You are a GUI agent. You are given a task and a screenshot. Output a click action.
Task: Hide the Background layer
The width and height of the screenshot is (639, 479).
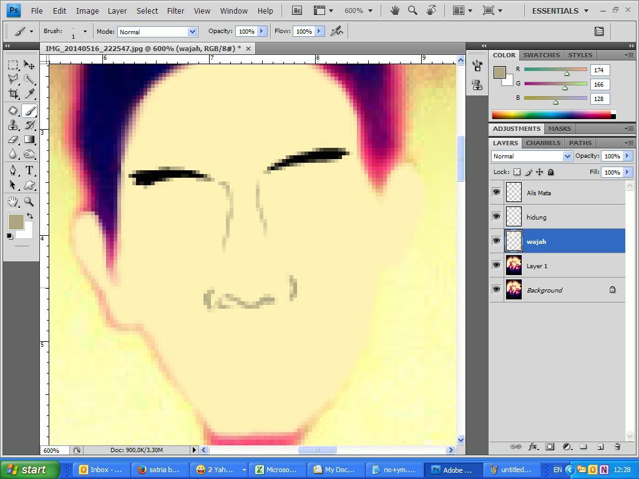(x=496, y=289)
